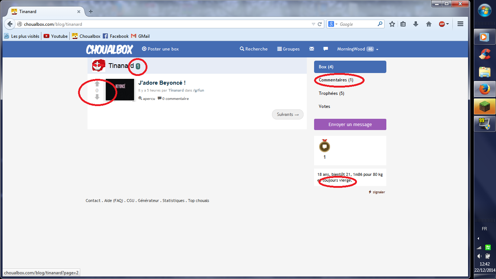Click the Firefox bookmark star icon

click(392, 24)
